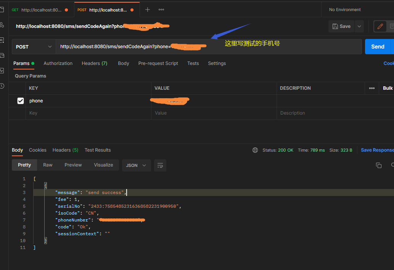Send the request
394x270 pixels.
378,47
